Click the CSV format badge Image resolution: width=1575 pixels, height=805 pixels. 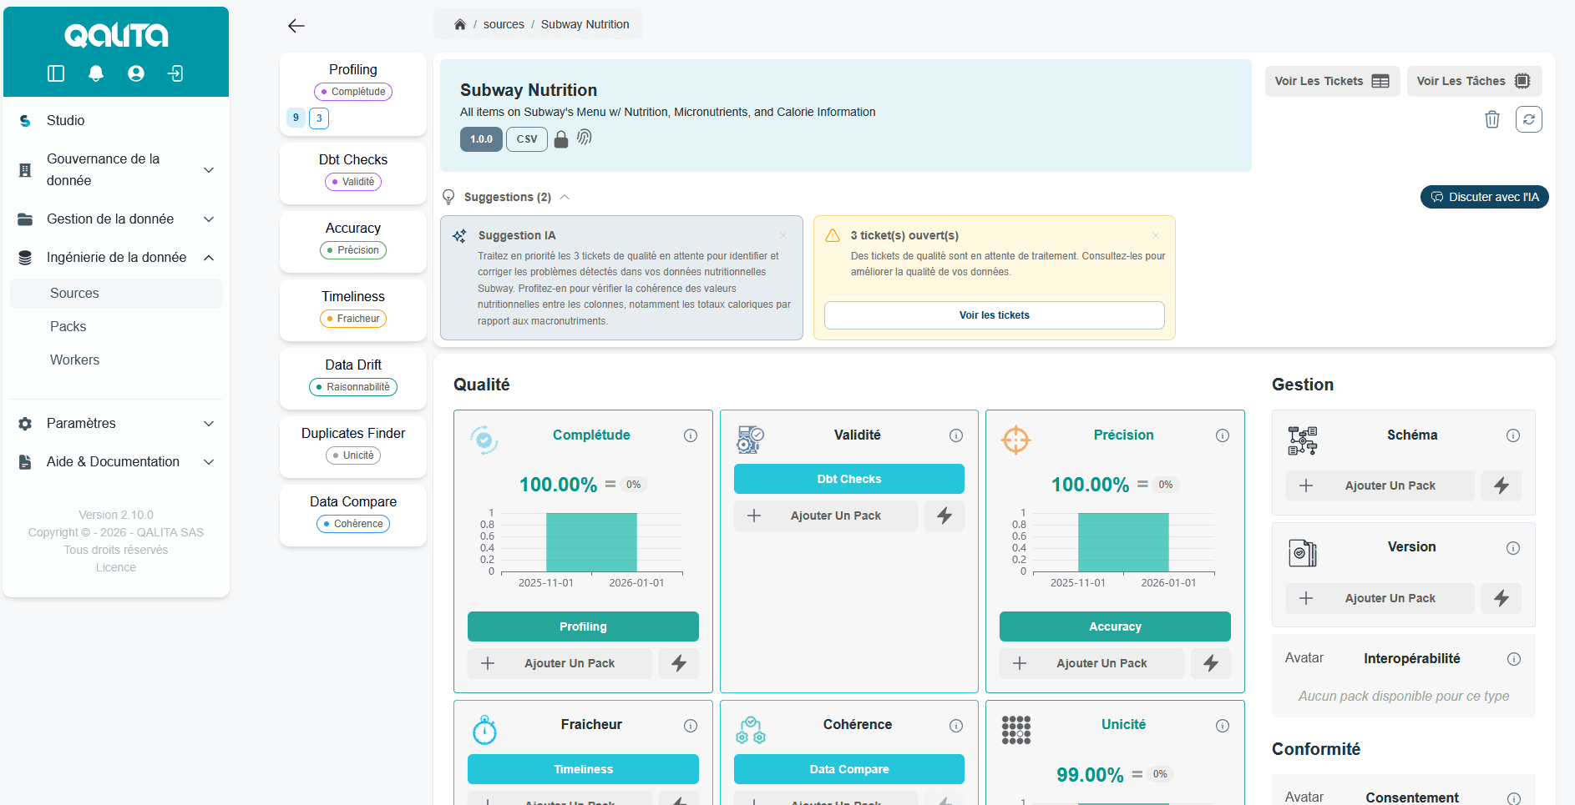(x=527, y=139)
